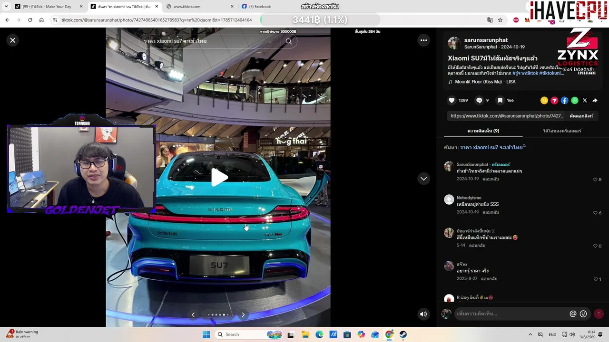Share the post to Facebook
This screenshot has width=609, height=342.
tap(564, 100)
